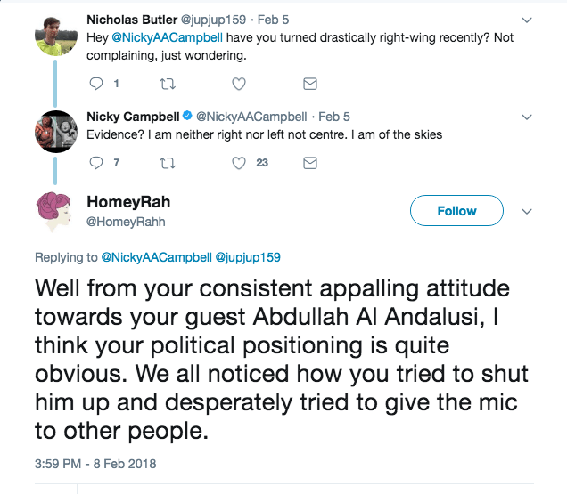The image size is (567, 494).
Task: Like Nicky Campbell's tweet with 23 likes
Action: [x=239, y=163]
